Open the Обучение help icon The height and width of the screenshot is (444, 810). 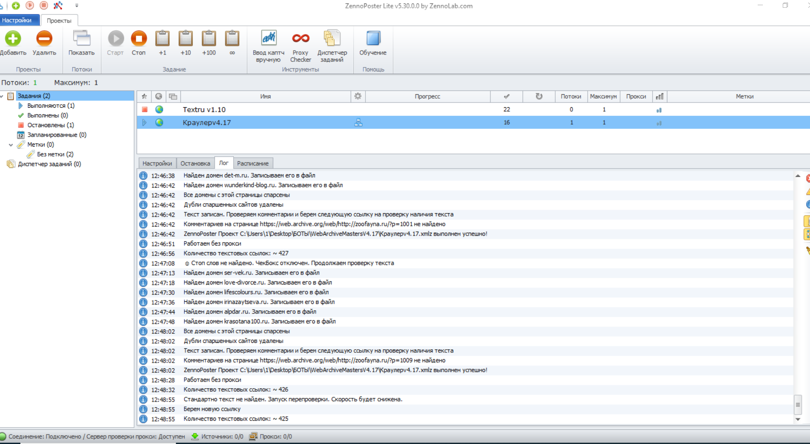pos(373,39)
